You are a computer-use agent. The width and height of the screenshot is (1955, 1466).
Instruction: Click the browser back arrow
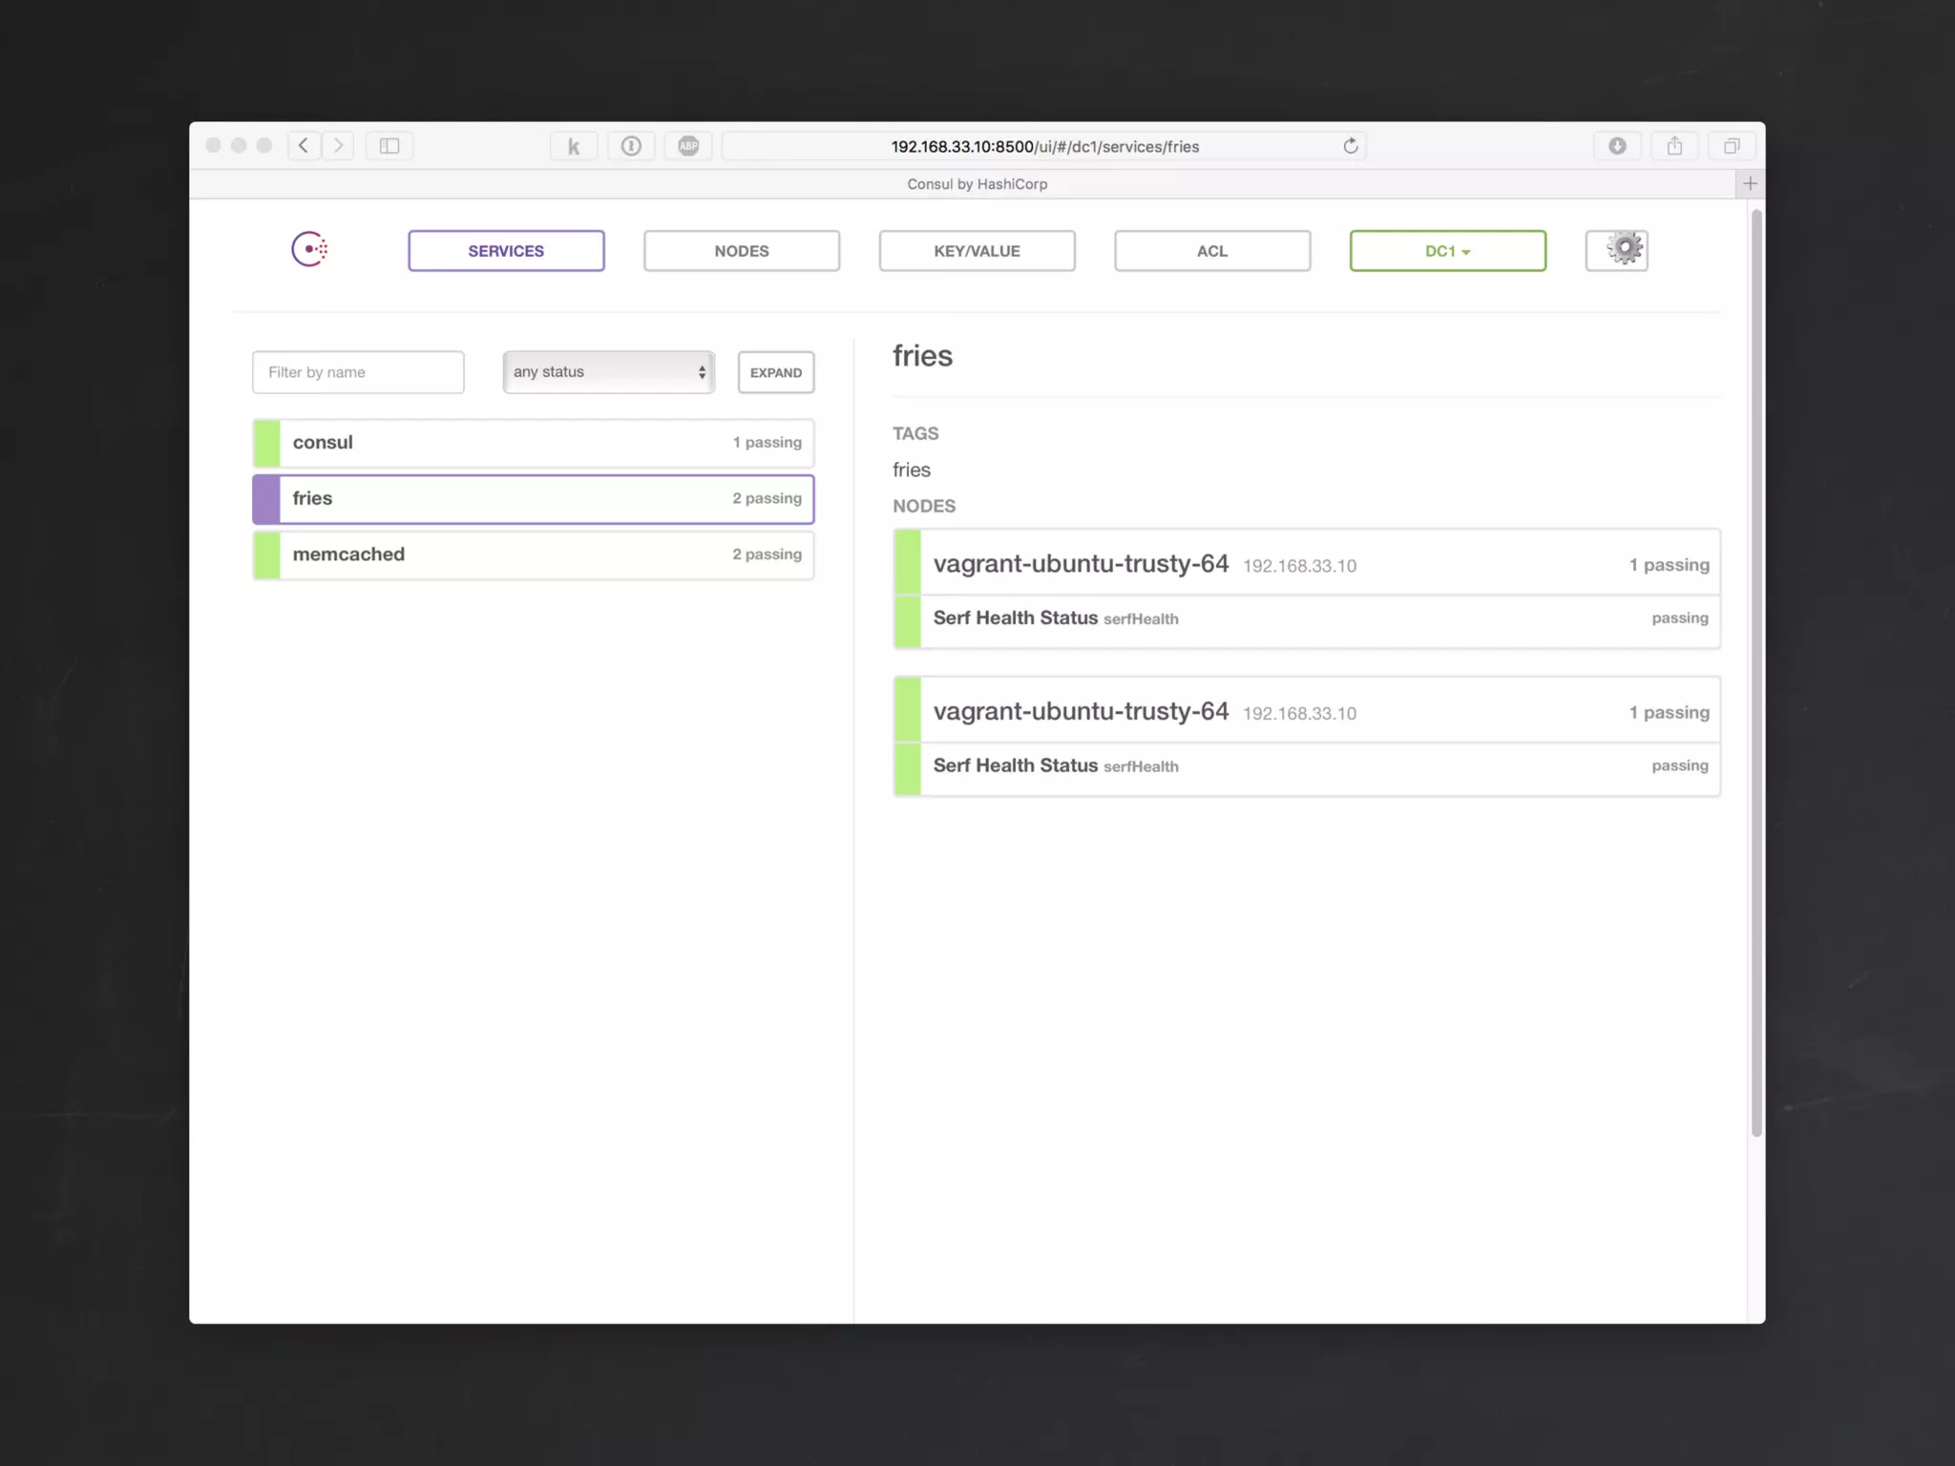(304, 146)
